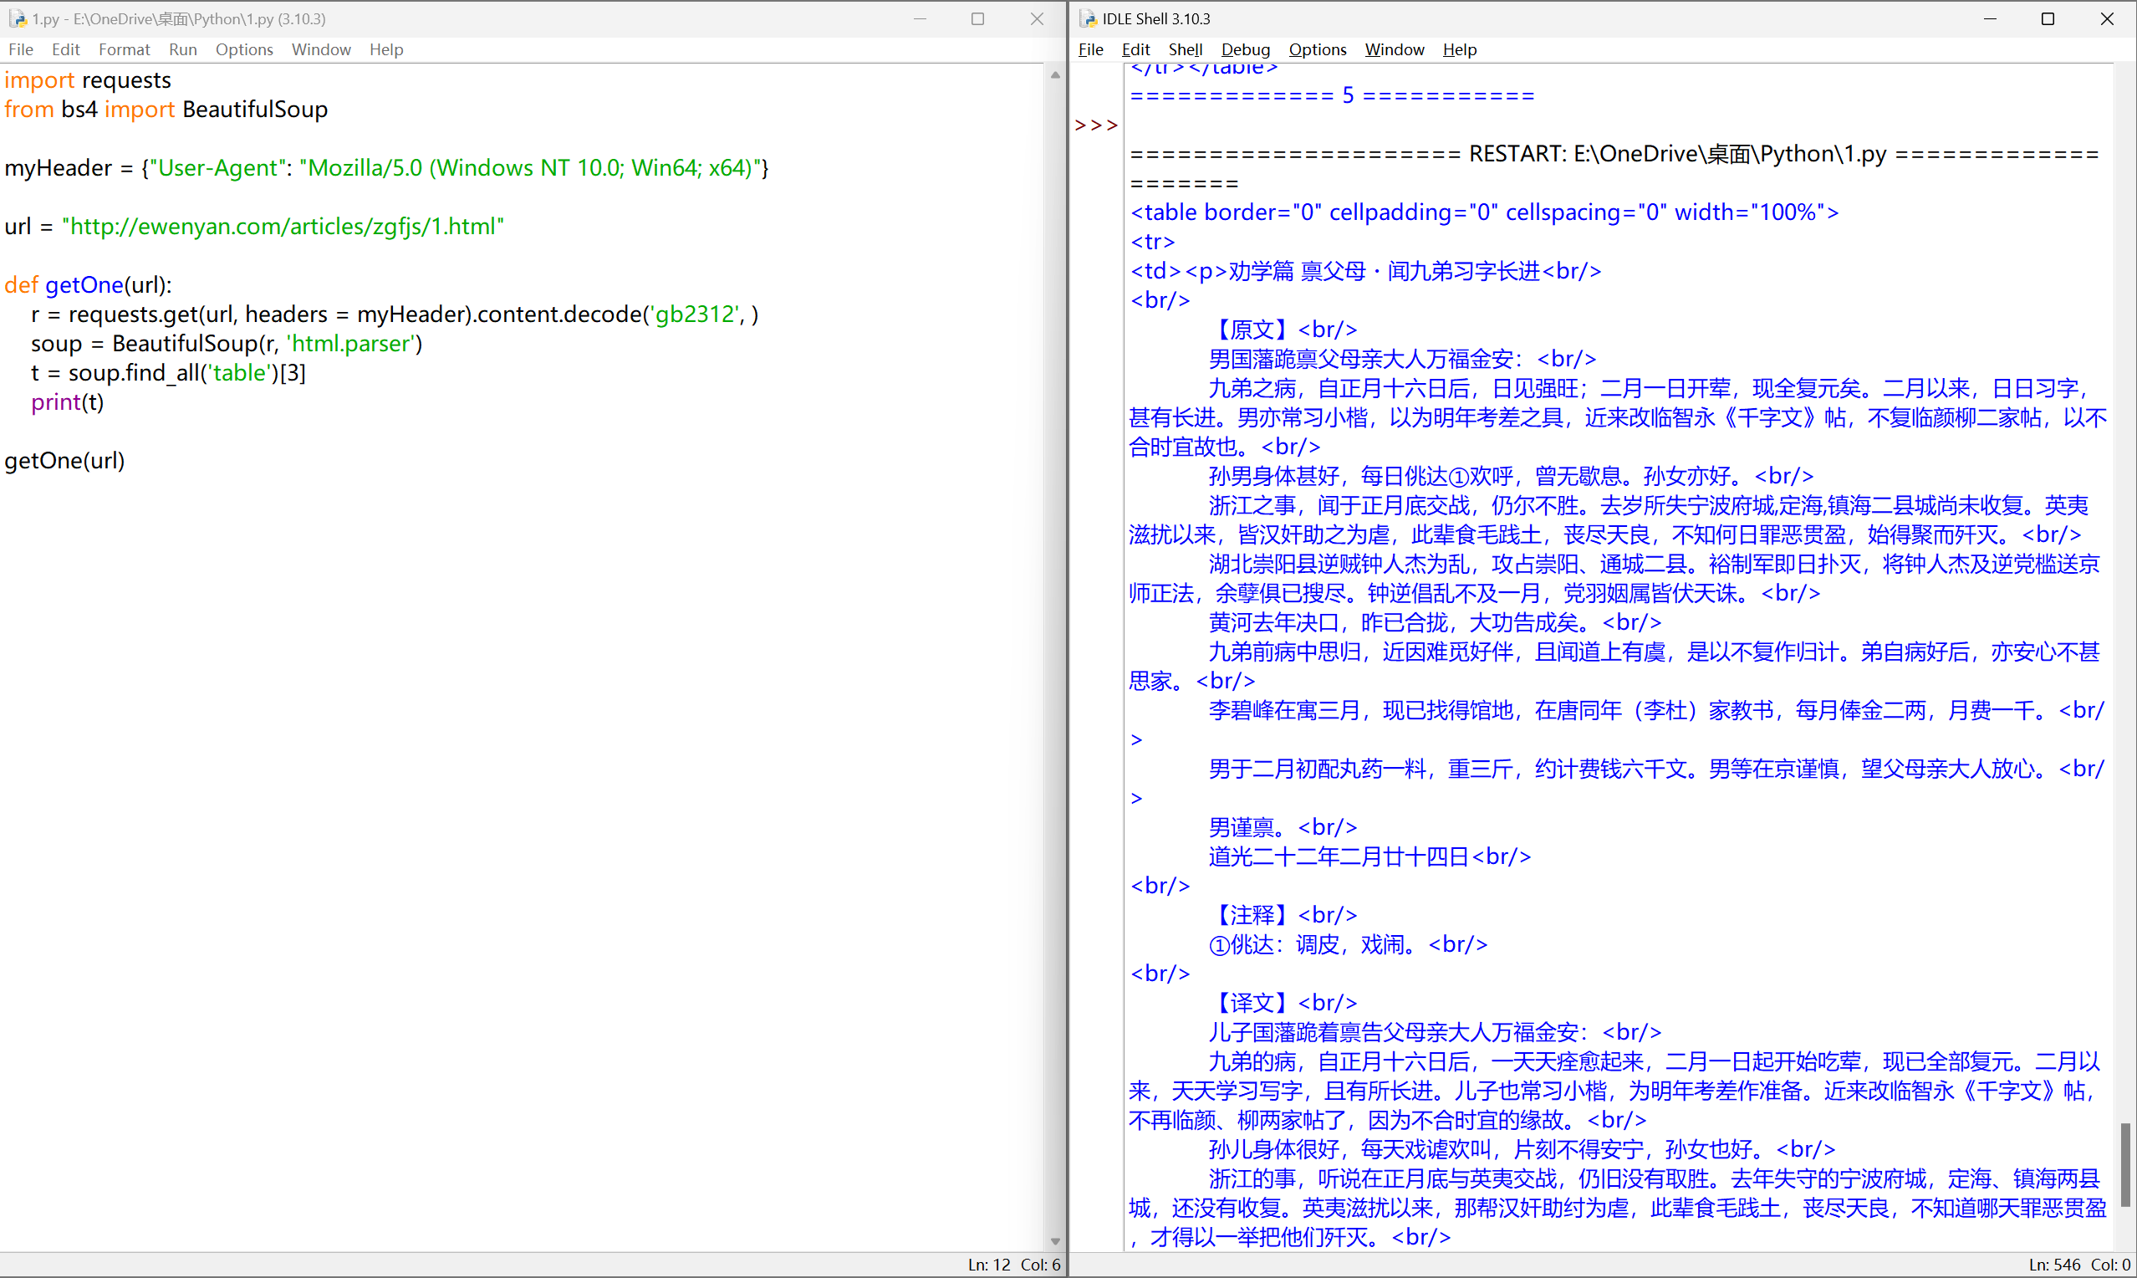The height and width of the screenshot is (1278, 2137).
Task: Click the Ln: 12 Col: 6 status indicator
Action: pos(1014,1265)
